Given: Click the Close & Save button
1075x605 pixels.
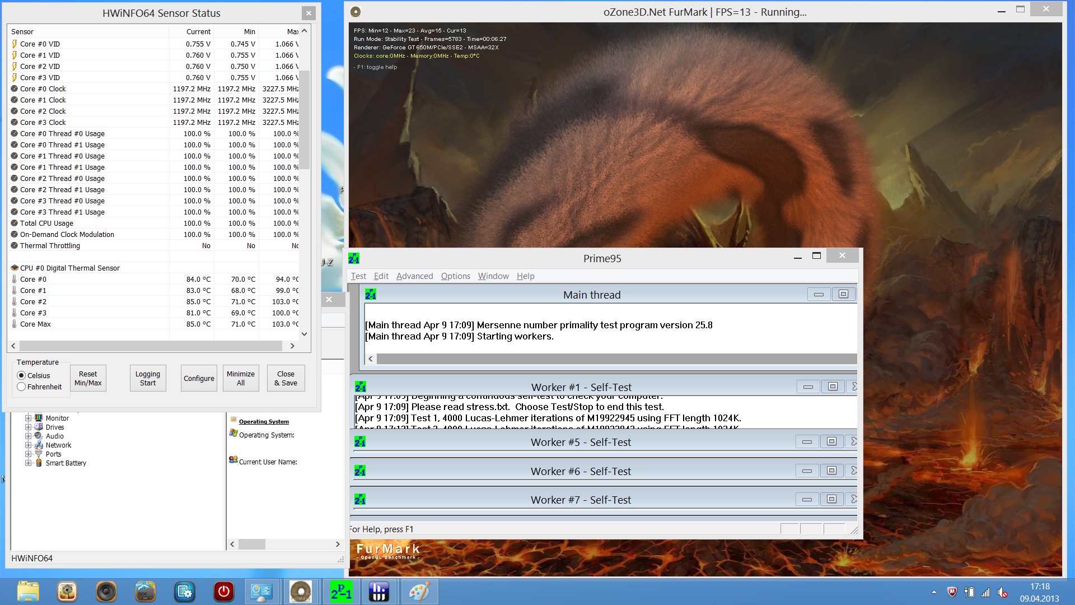Looking at the screenshot, I should tap(286, 378).
